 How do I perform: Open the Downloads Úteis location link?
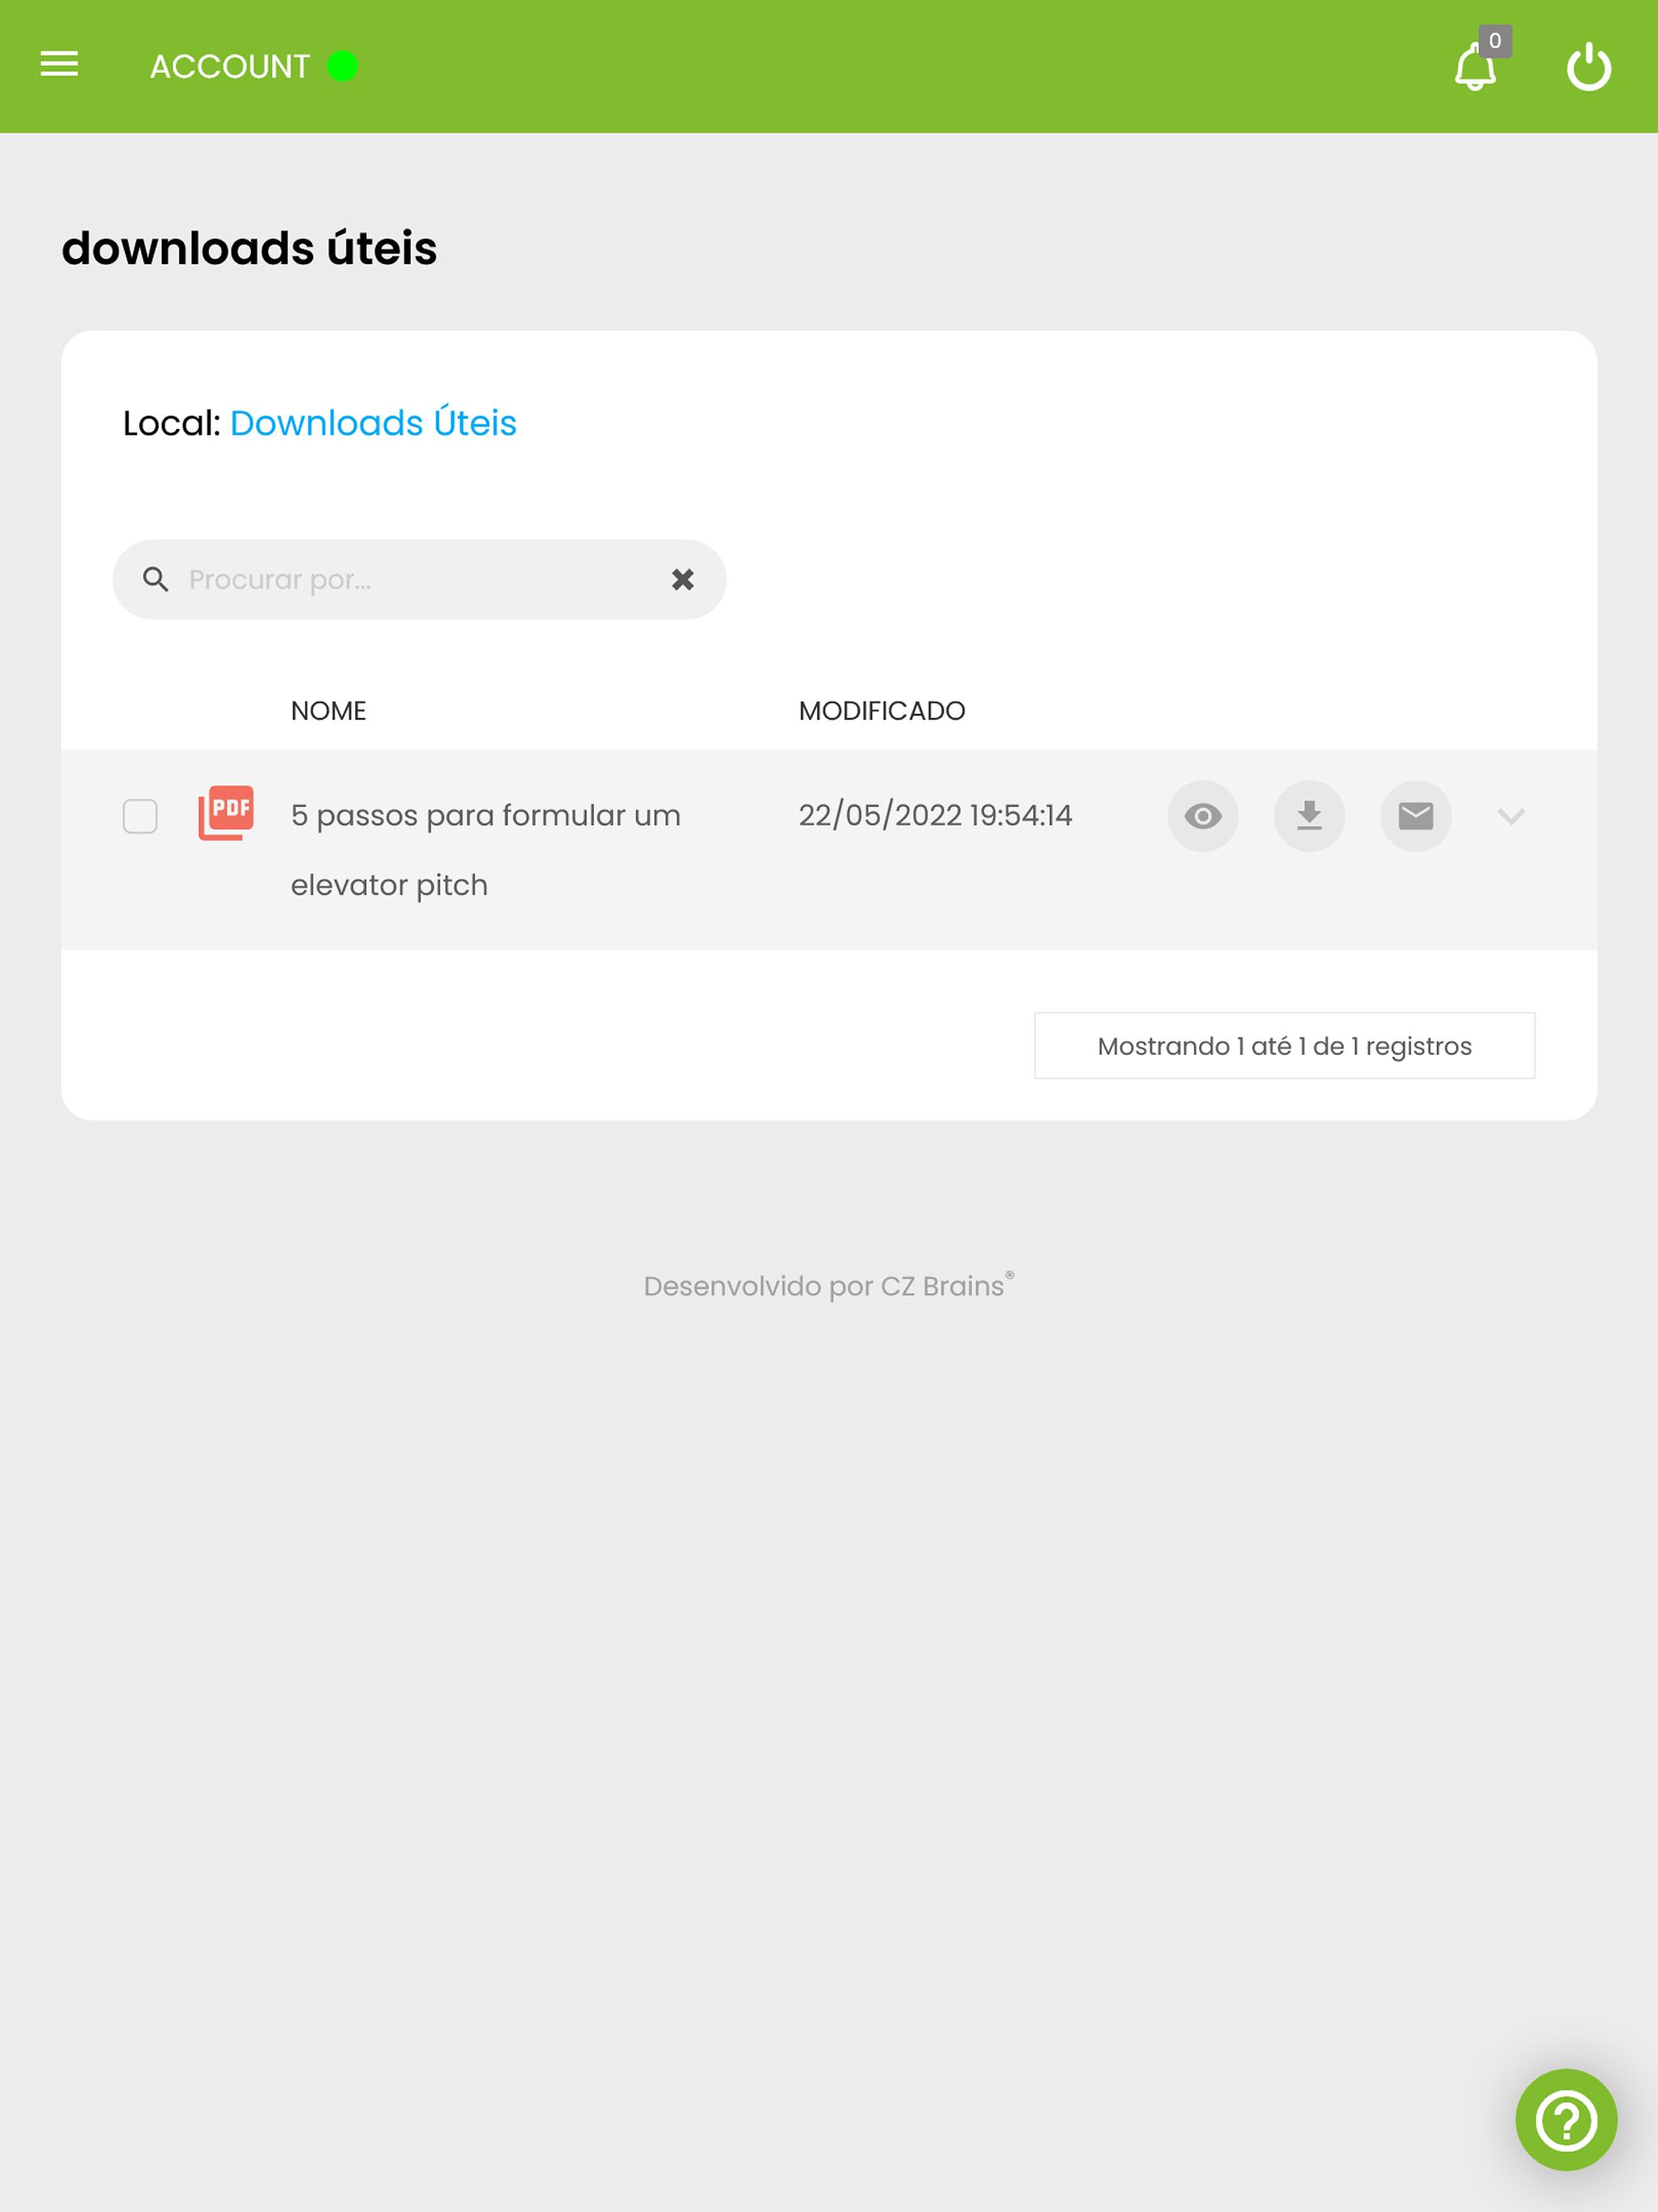point(373,423)
